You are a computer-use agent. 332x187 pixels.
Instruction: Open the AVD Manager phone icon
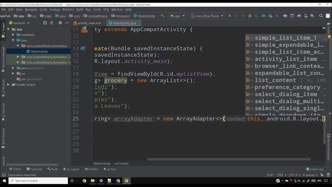tap(306, 16)
